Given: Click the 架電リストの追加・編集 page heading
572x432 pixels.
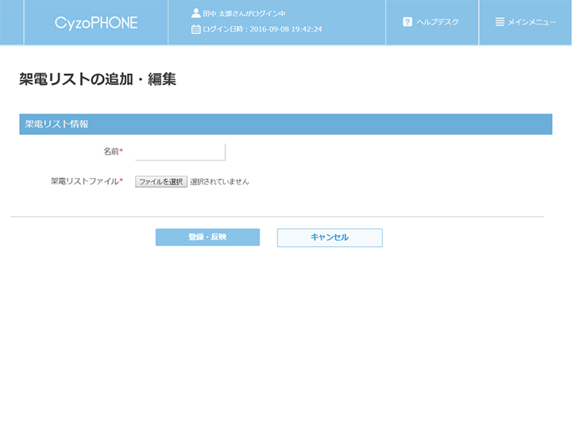Looking at the screenshot, I should click(98, 79).
